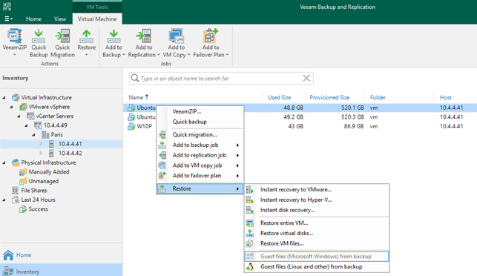Screen dimensions: 477x276
Task: Click the Instant recovery to Hyper-V icon
Action: pyautogui.click(x=250, y=200)
